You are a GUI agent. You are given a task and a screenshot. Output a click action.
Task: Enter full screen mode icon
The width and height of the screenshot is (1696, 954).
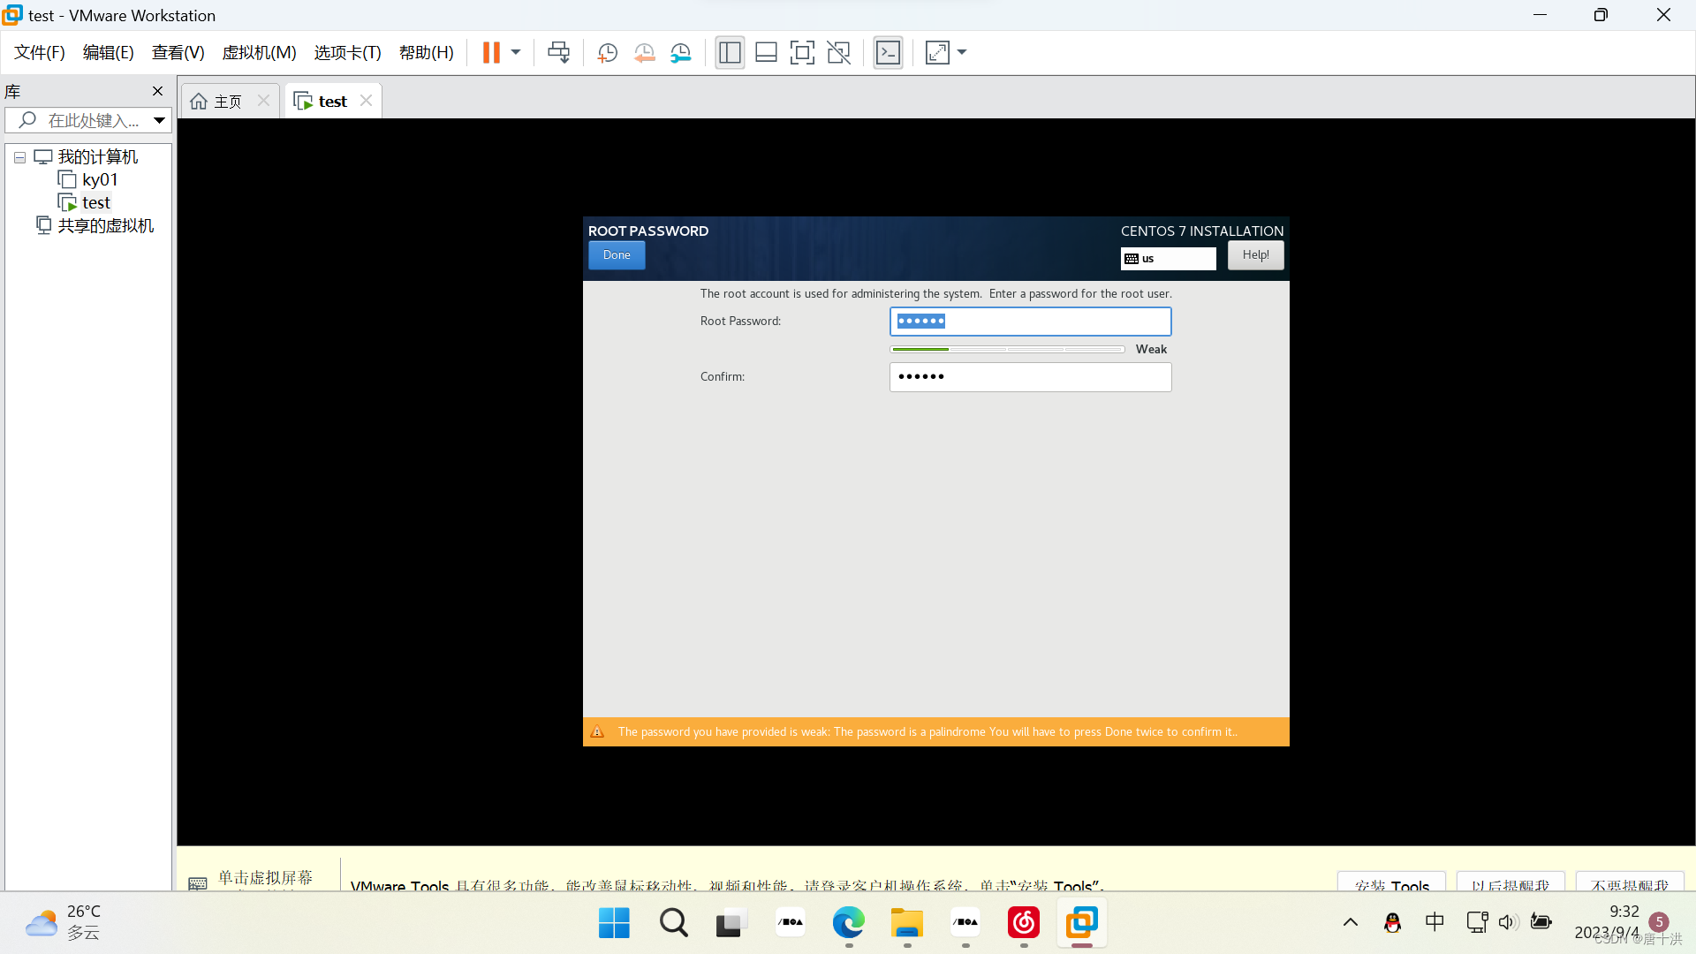click(x=802, y=53)
